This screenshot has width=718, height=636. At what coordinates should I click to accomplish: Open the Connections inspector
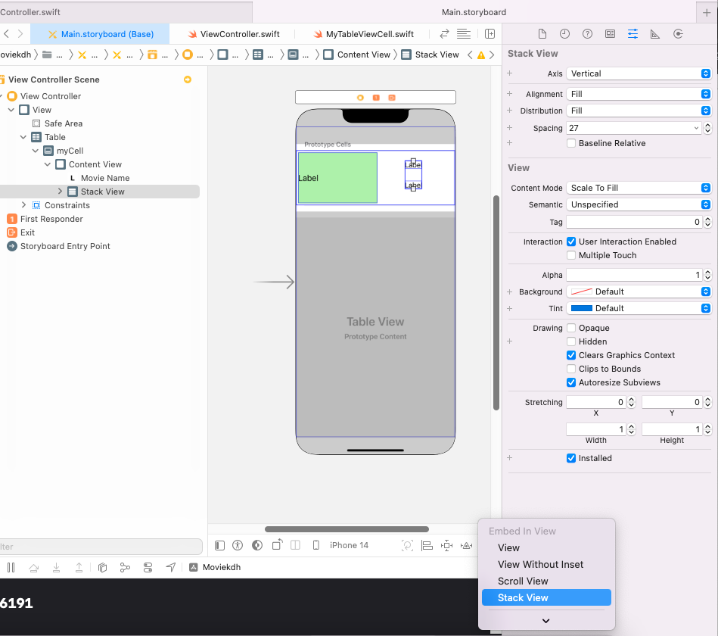(x=678, y=34)
